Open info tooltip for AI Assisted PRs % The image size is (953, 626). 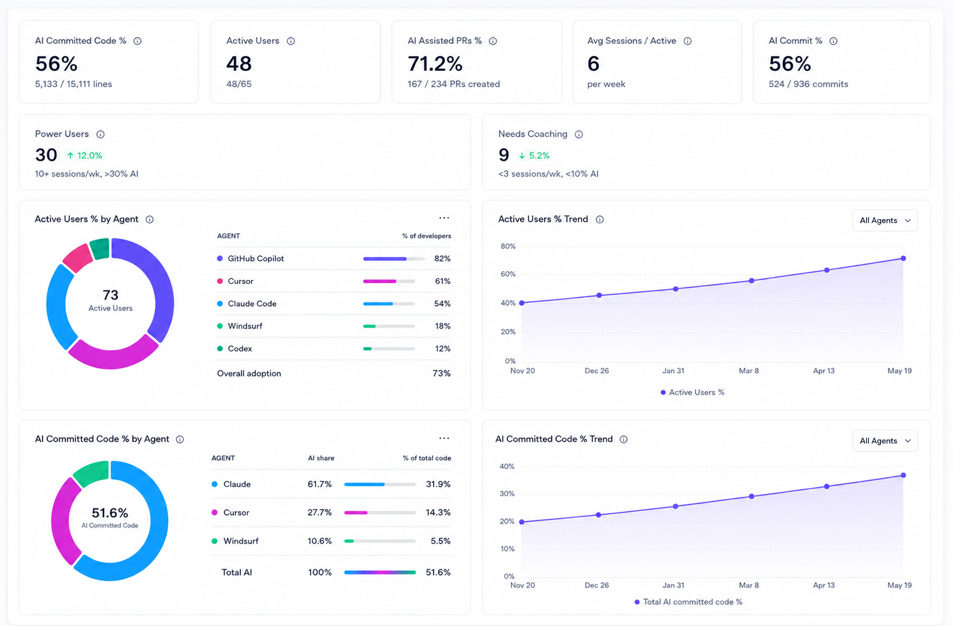click(493, 41)
